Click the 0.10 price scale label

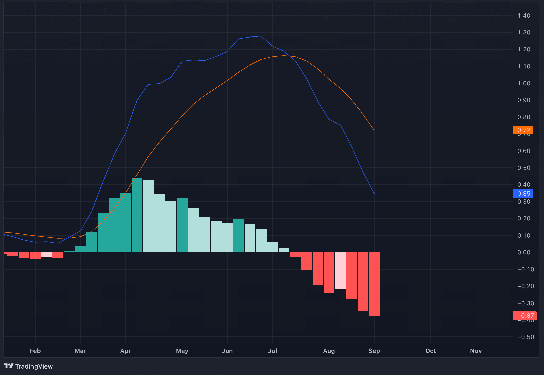point(524,236)
